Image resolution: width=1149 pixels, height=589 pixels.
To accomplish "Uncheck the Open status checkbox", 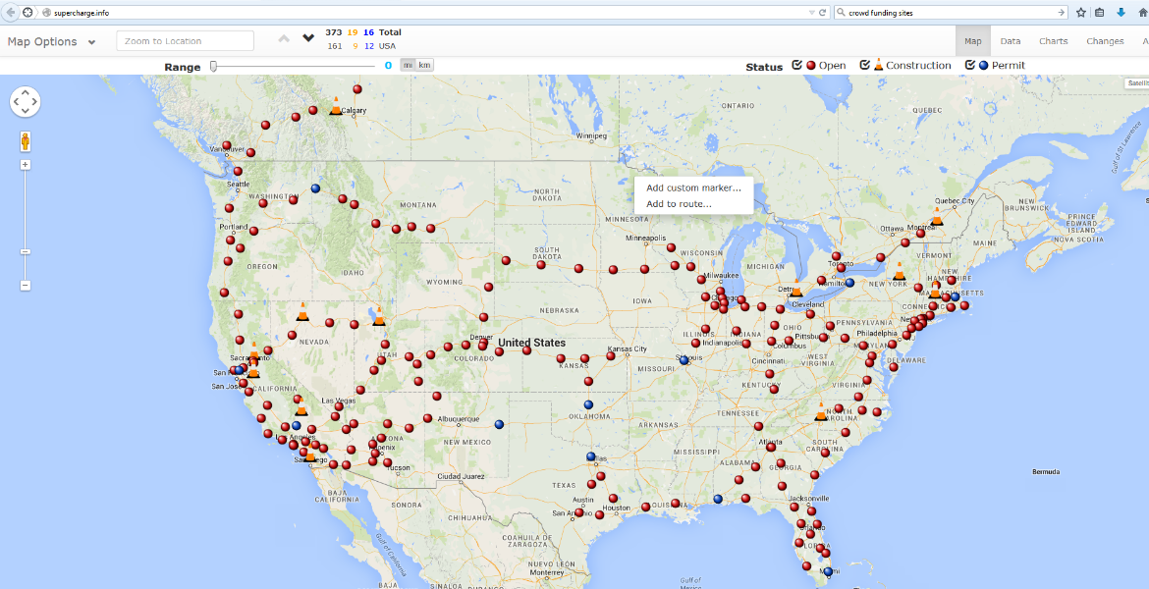I will (797, 66).
